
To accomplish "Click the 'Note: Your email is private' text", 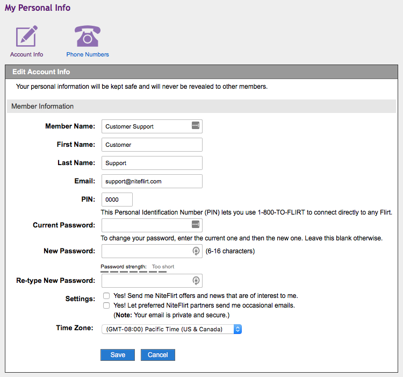I will coord(171,315).
